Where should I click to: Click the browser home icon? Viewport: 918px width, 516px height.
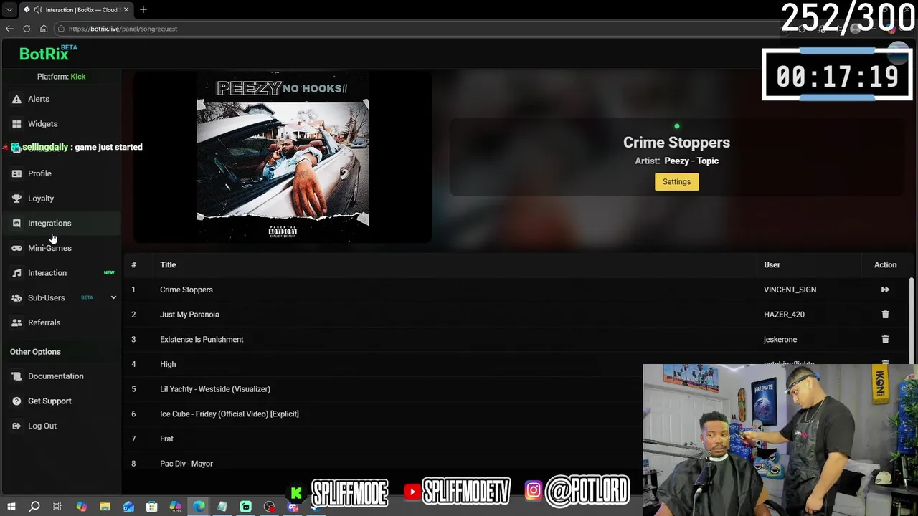(44, 29)
